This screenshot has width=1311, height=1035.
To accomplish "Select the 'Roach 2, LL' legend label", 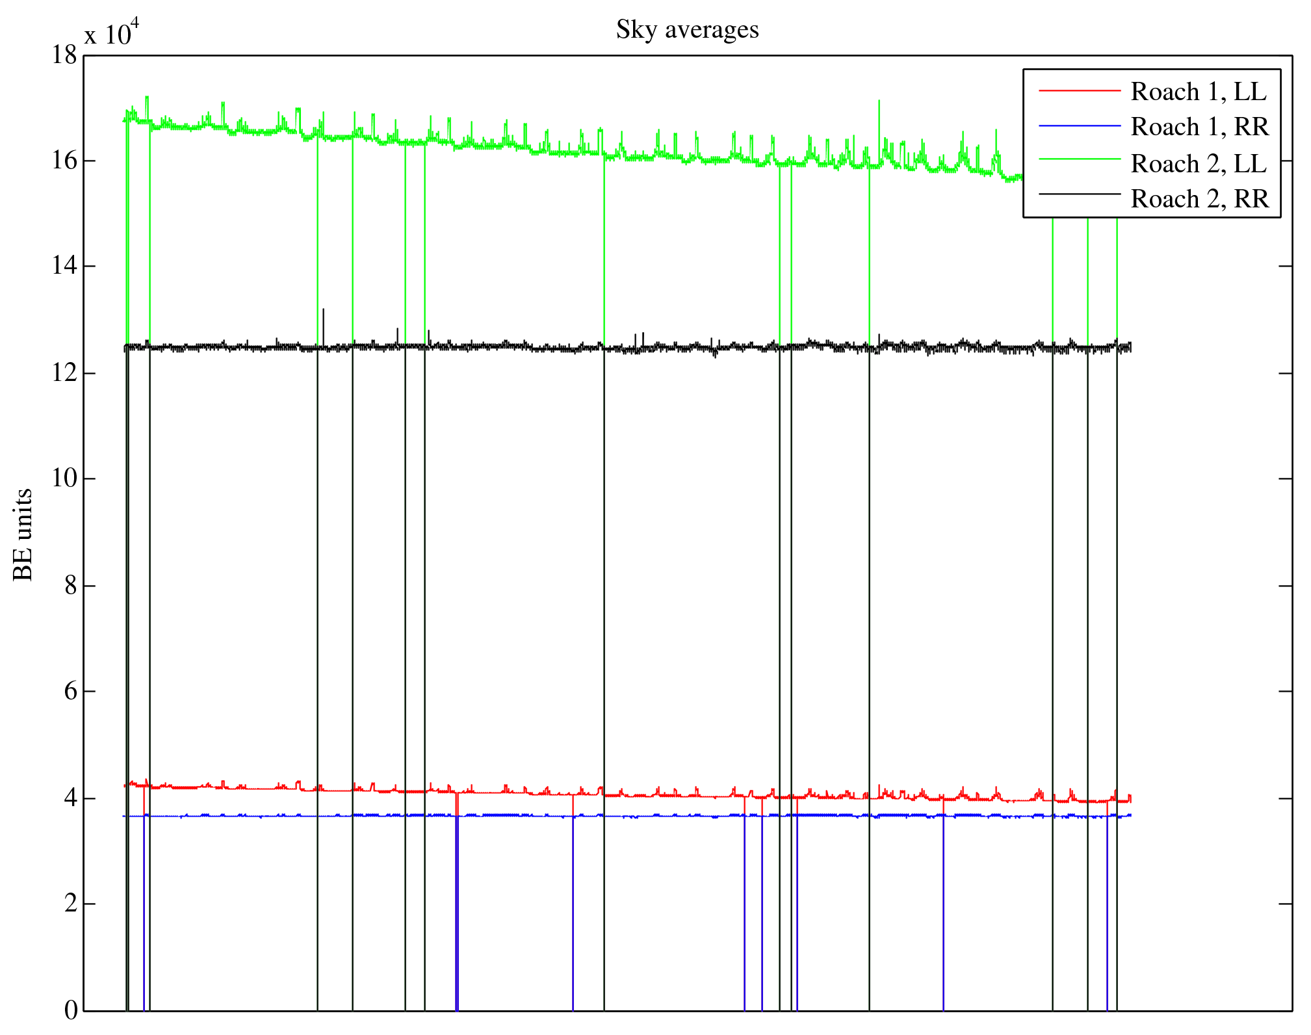I will 1199,163.
